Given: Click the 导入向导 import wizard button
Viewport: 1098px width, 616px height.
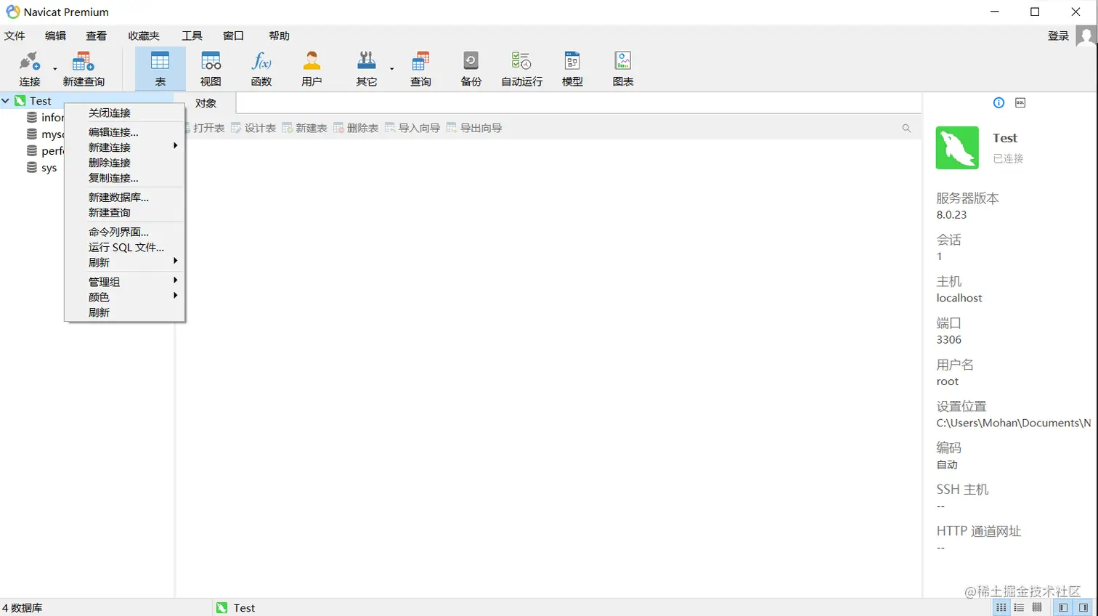Looking at the screenshot, I should [x=412, y=128].
